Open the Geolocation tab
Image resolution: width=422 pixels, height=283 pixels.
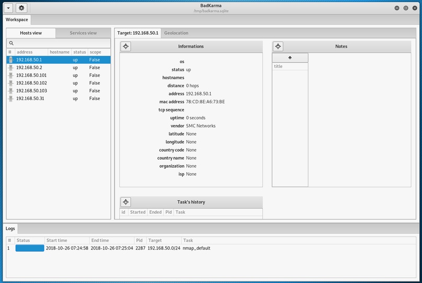(176, 33)
